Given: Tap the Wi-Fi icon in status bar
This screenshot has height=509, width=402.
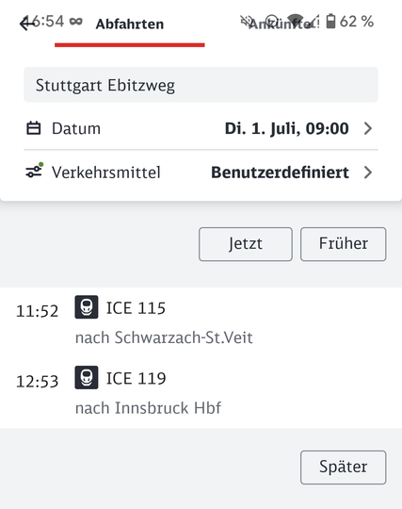Looking at the screenshot, I should coord(295,22).
